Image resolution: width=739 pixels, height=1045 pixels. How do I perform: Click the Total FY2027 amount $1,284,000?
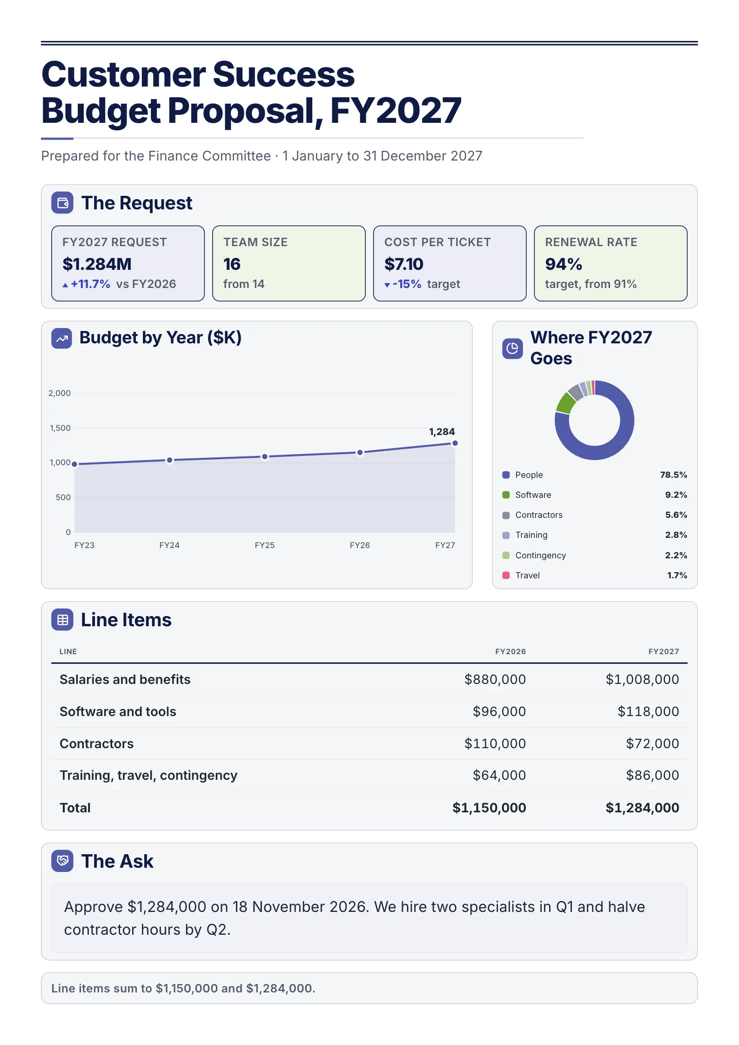coord(642,808)
